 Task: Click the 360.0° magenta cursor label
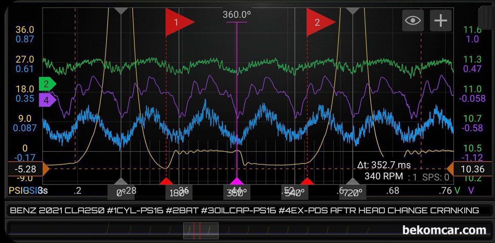(237, 15)
